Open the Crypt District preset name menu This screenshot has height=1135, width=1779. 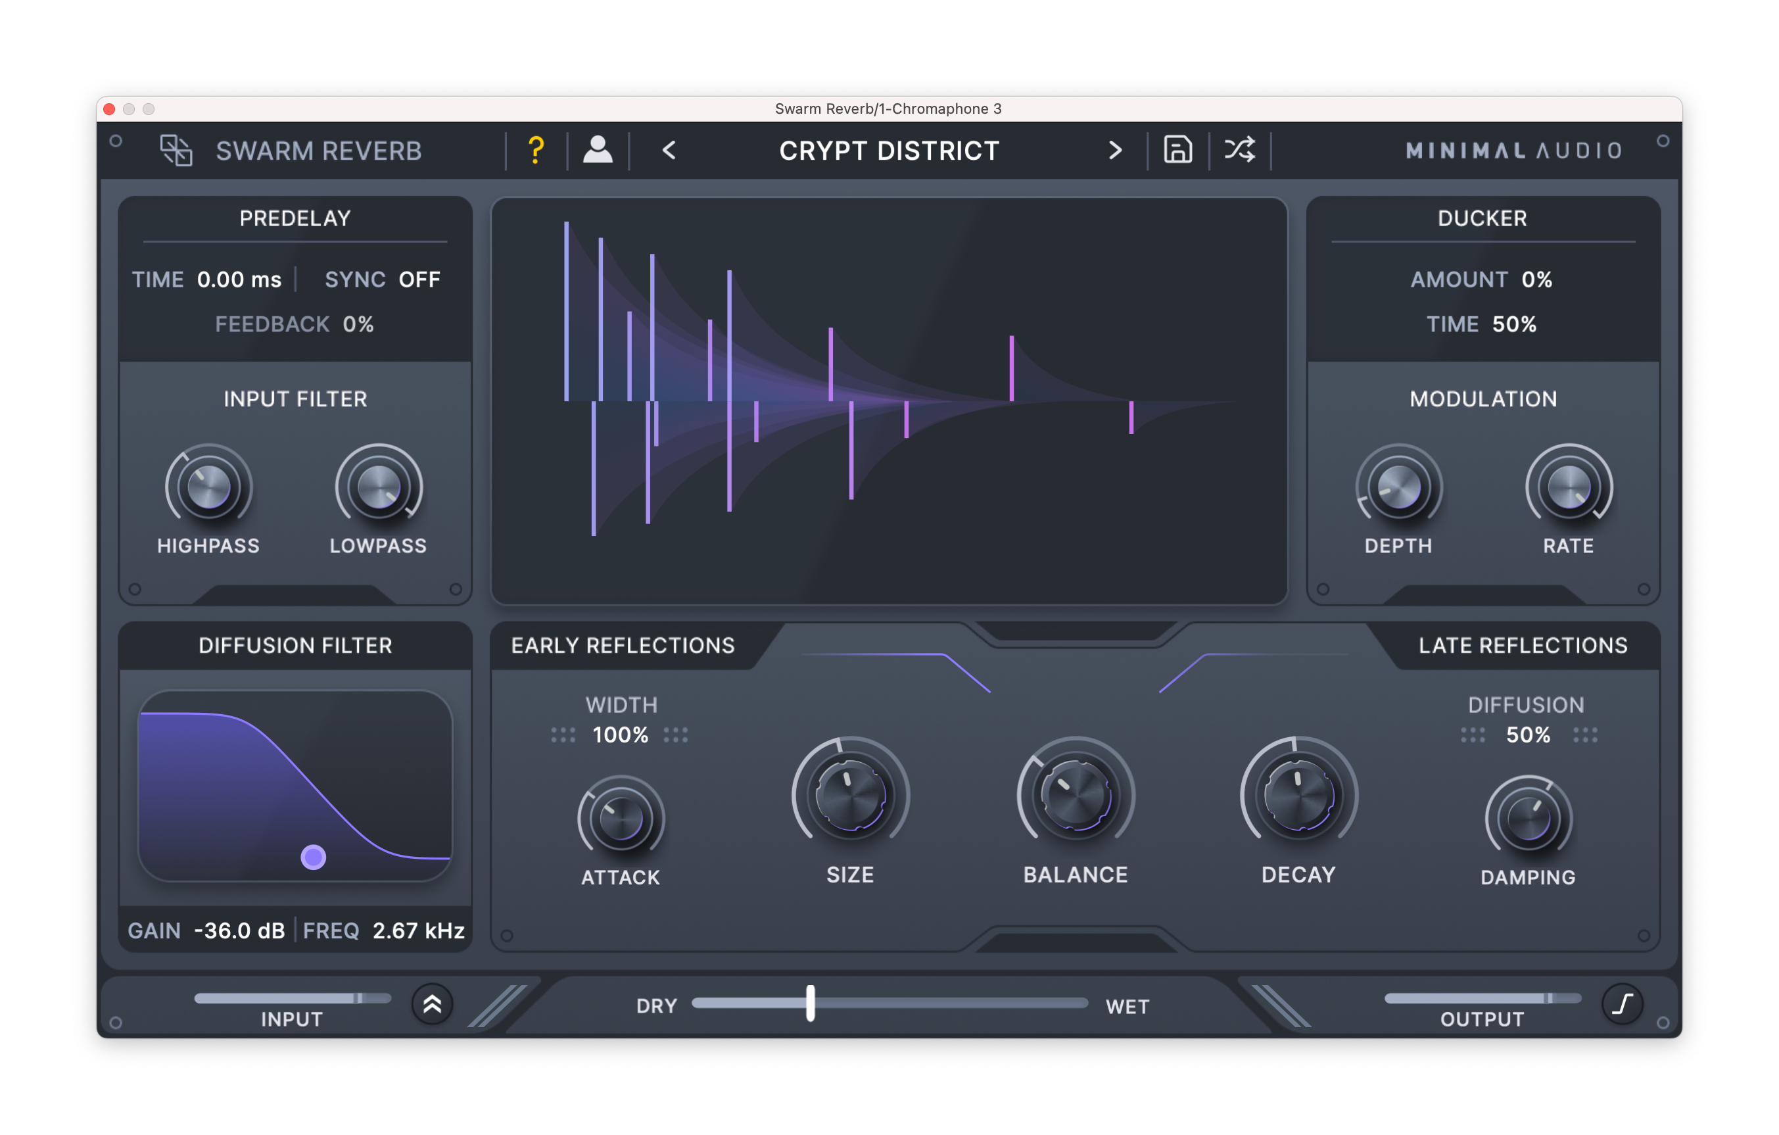point(889,151)
